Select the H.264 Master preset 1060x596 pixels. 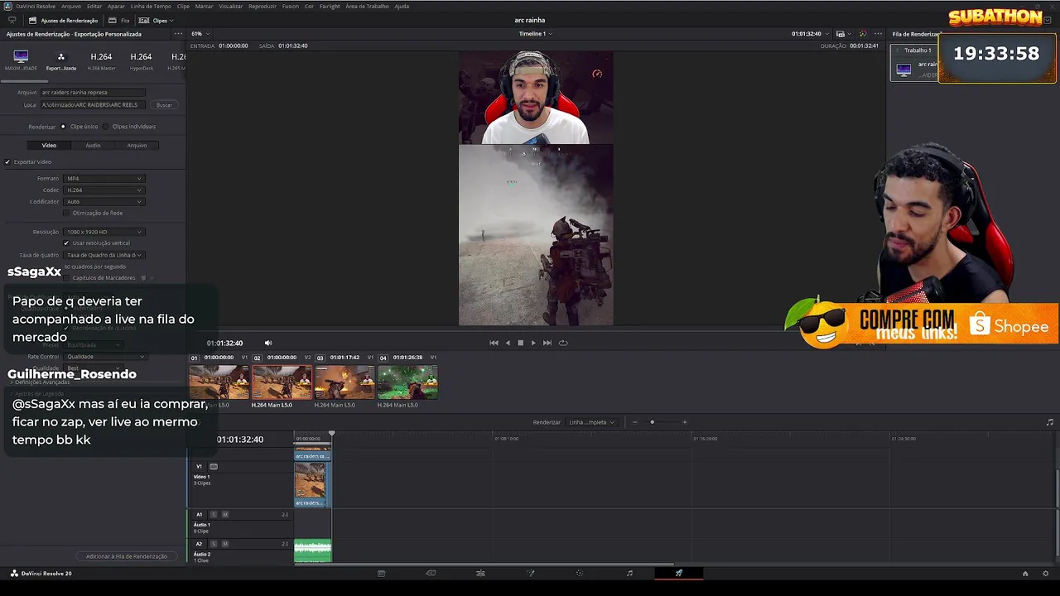(x=101, y=61)
